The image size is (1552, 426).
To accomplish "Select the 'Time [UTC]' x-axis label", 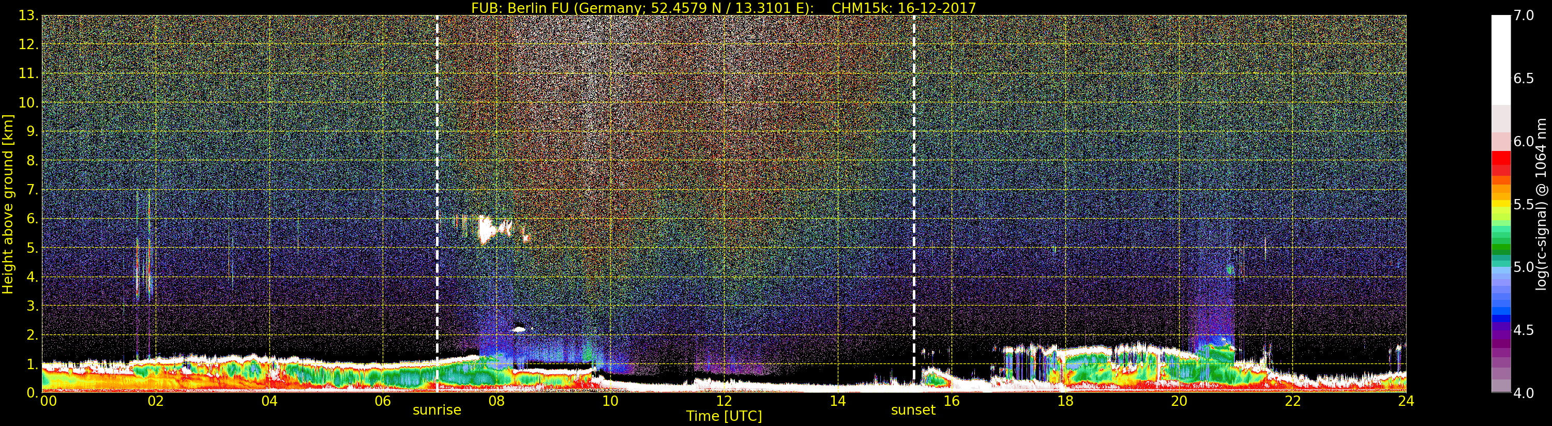I will click(x=724, y=416).
